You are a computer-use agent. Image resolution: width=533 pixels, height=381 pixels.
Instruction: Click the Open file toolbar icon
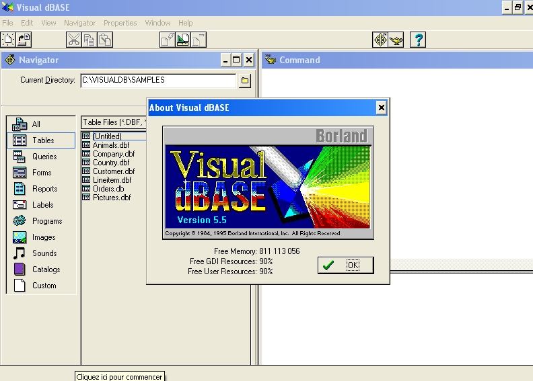24,40
